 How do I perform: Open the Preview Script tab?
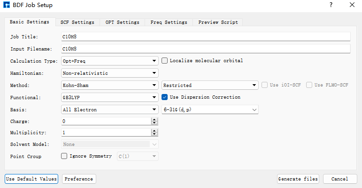pos(218,22)
